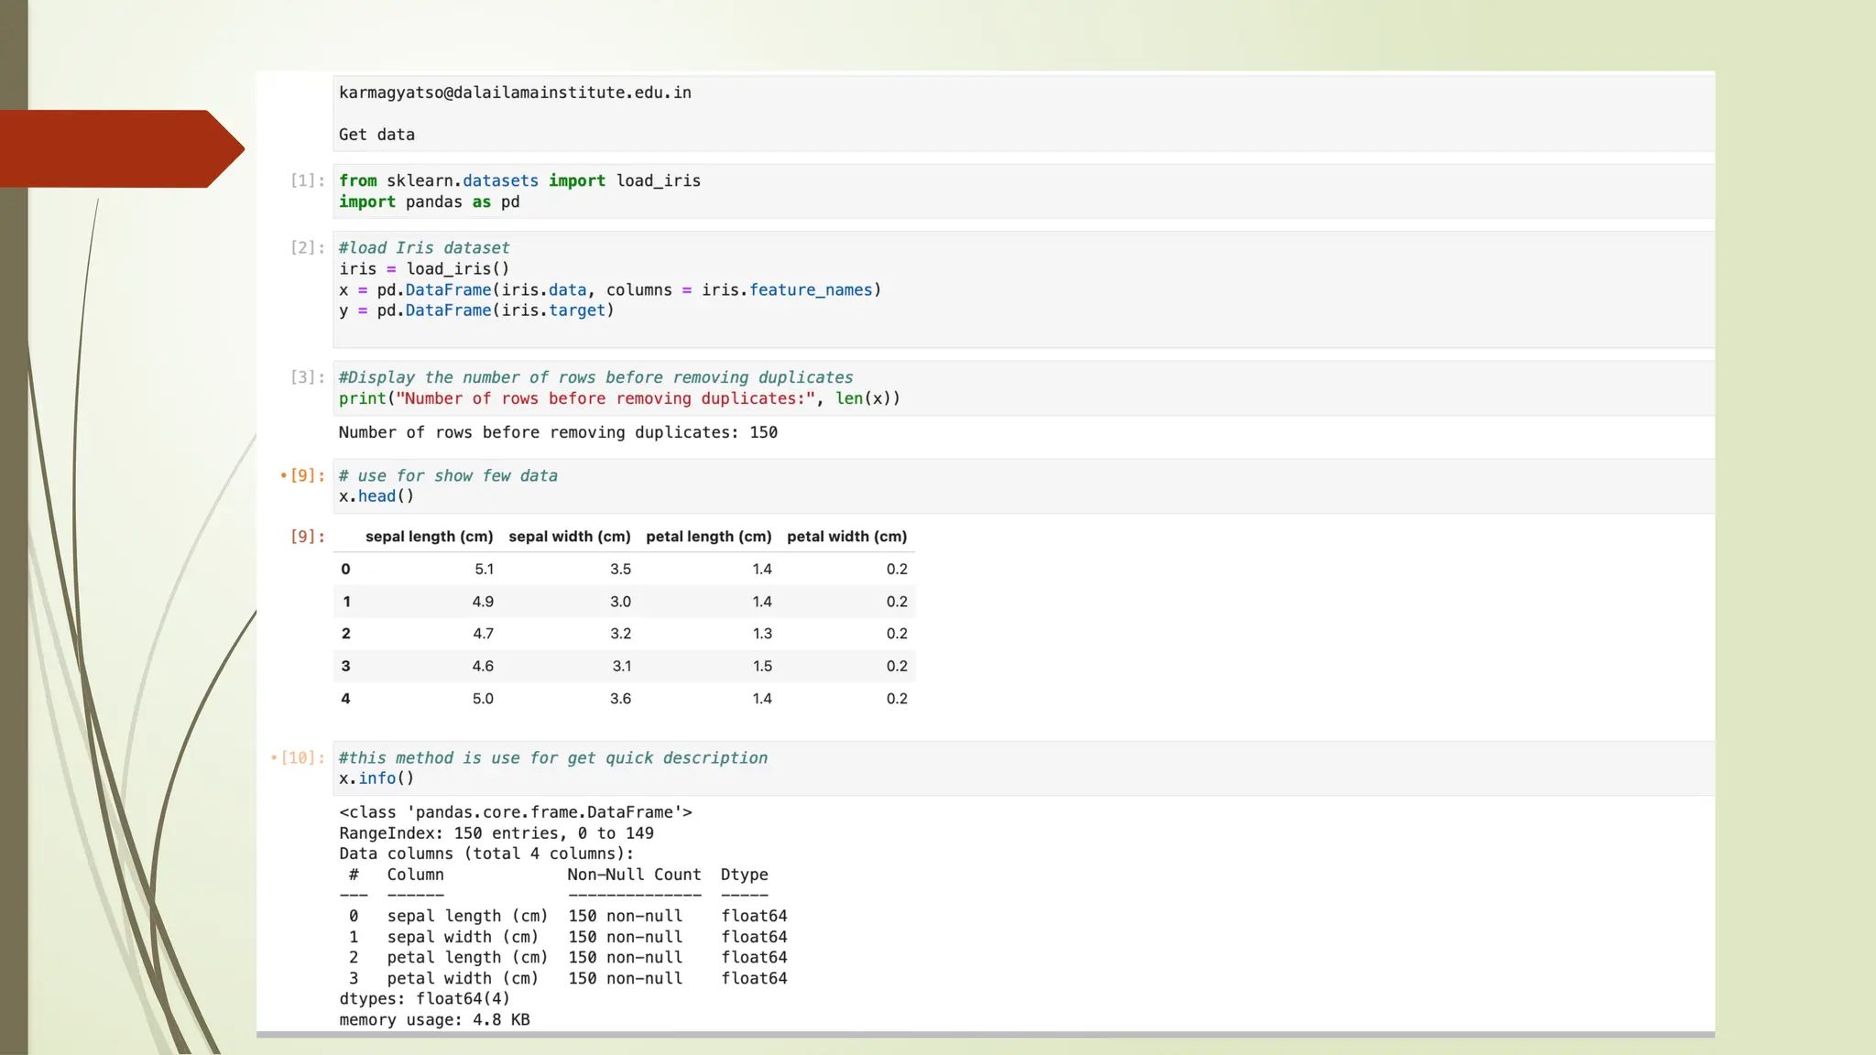
Task: Click the gray horizontal scrollbar at bottom
Action: pos(985,1035)
